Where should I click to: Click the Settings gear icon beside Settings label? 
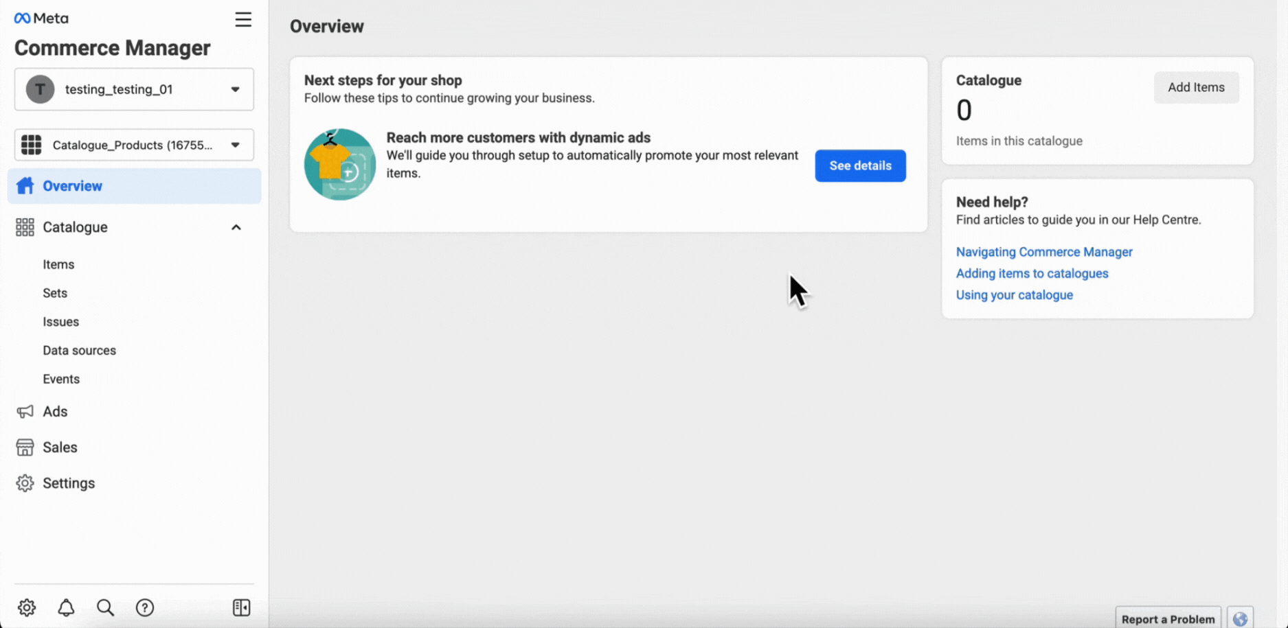point(25,483)
